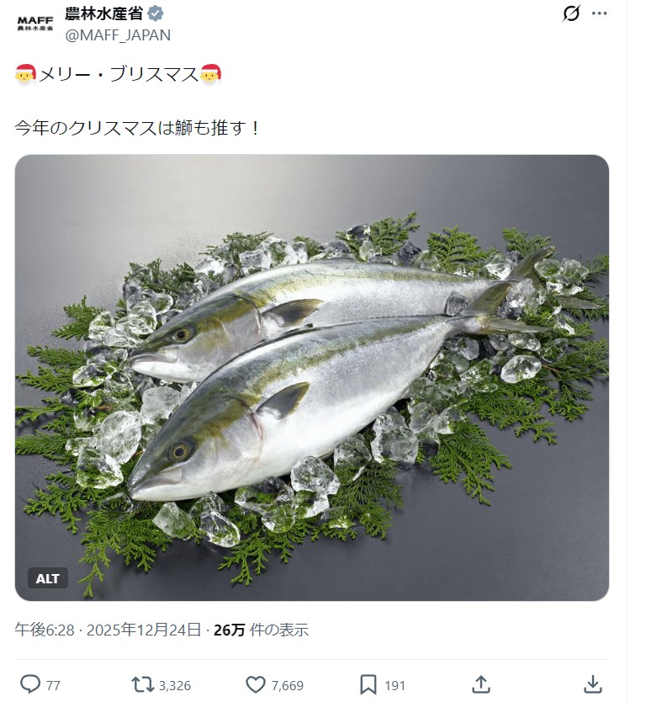Screen dimensions: 651x702
Task: Download using the down-arrow tray icon
Action: 593,684
